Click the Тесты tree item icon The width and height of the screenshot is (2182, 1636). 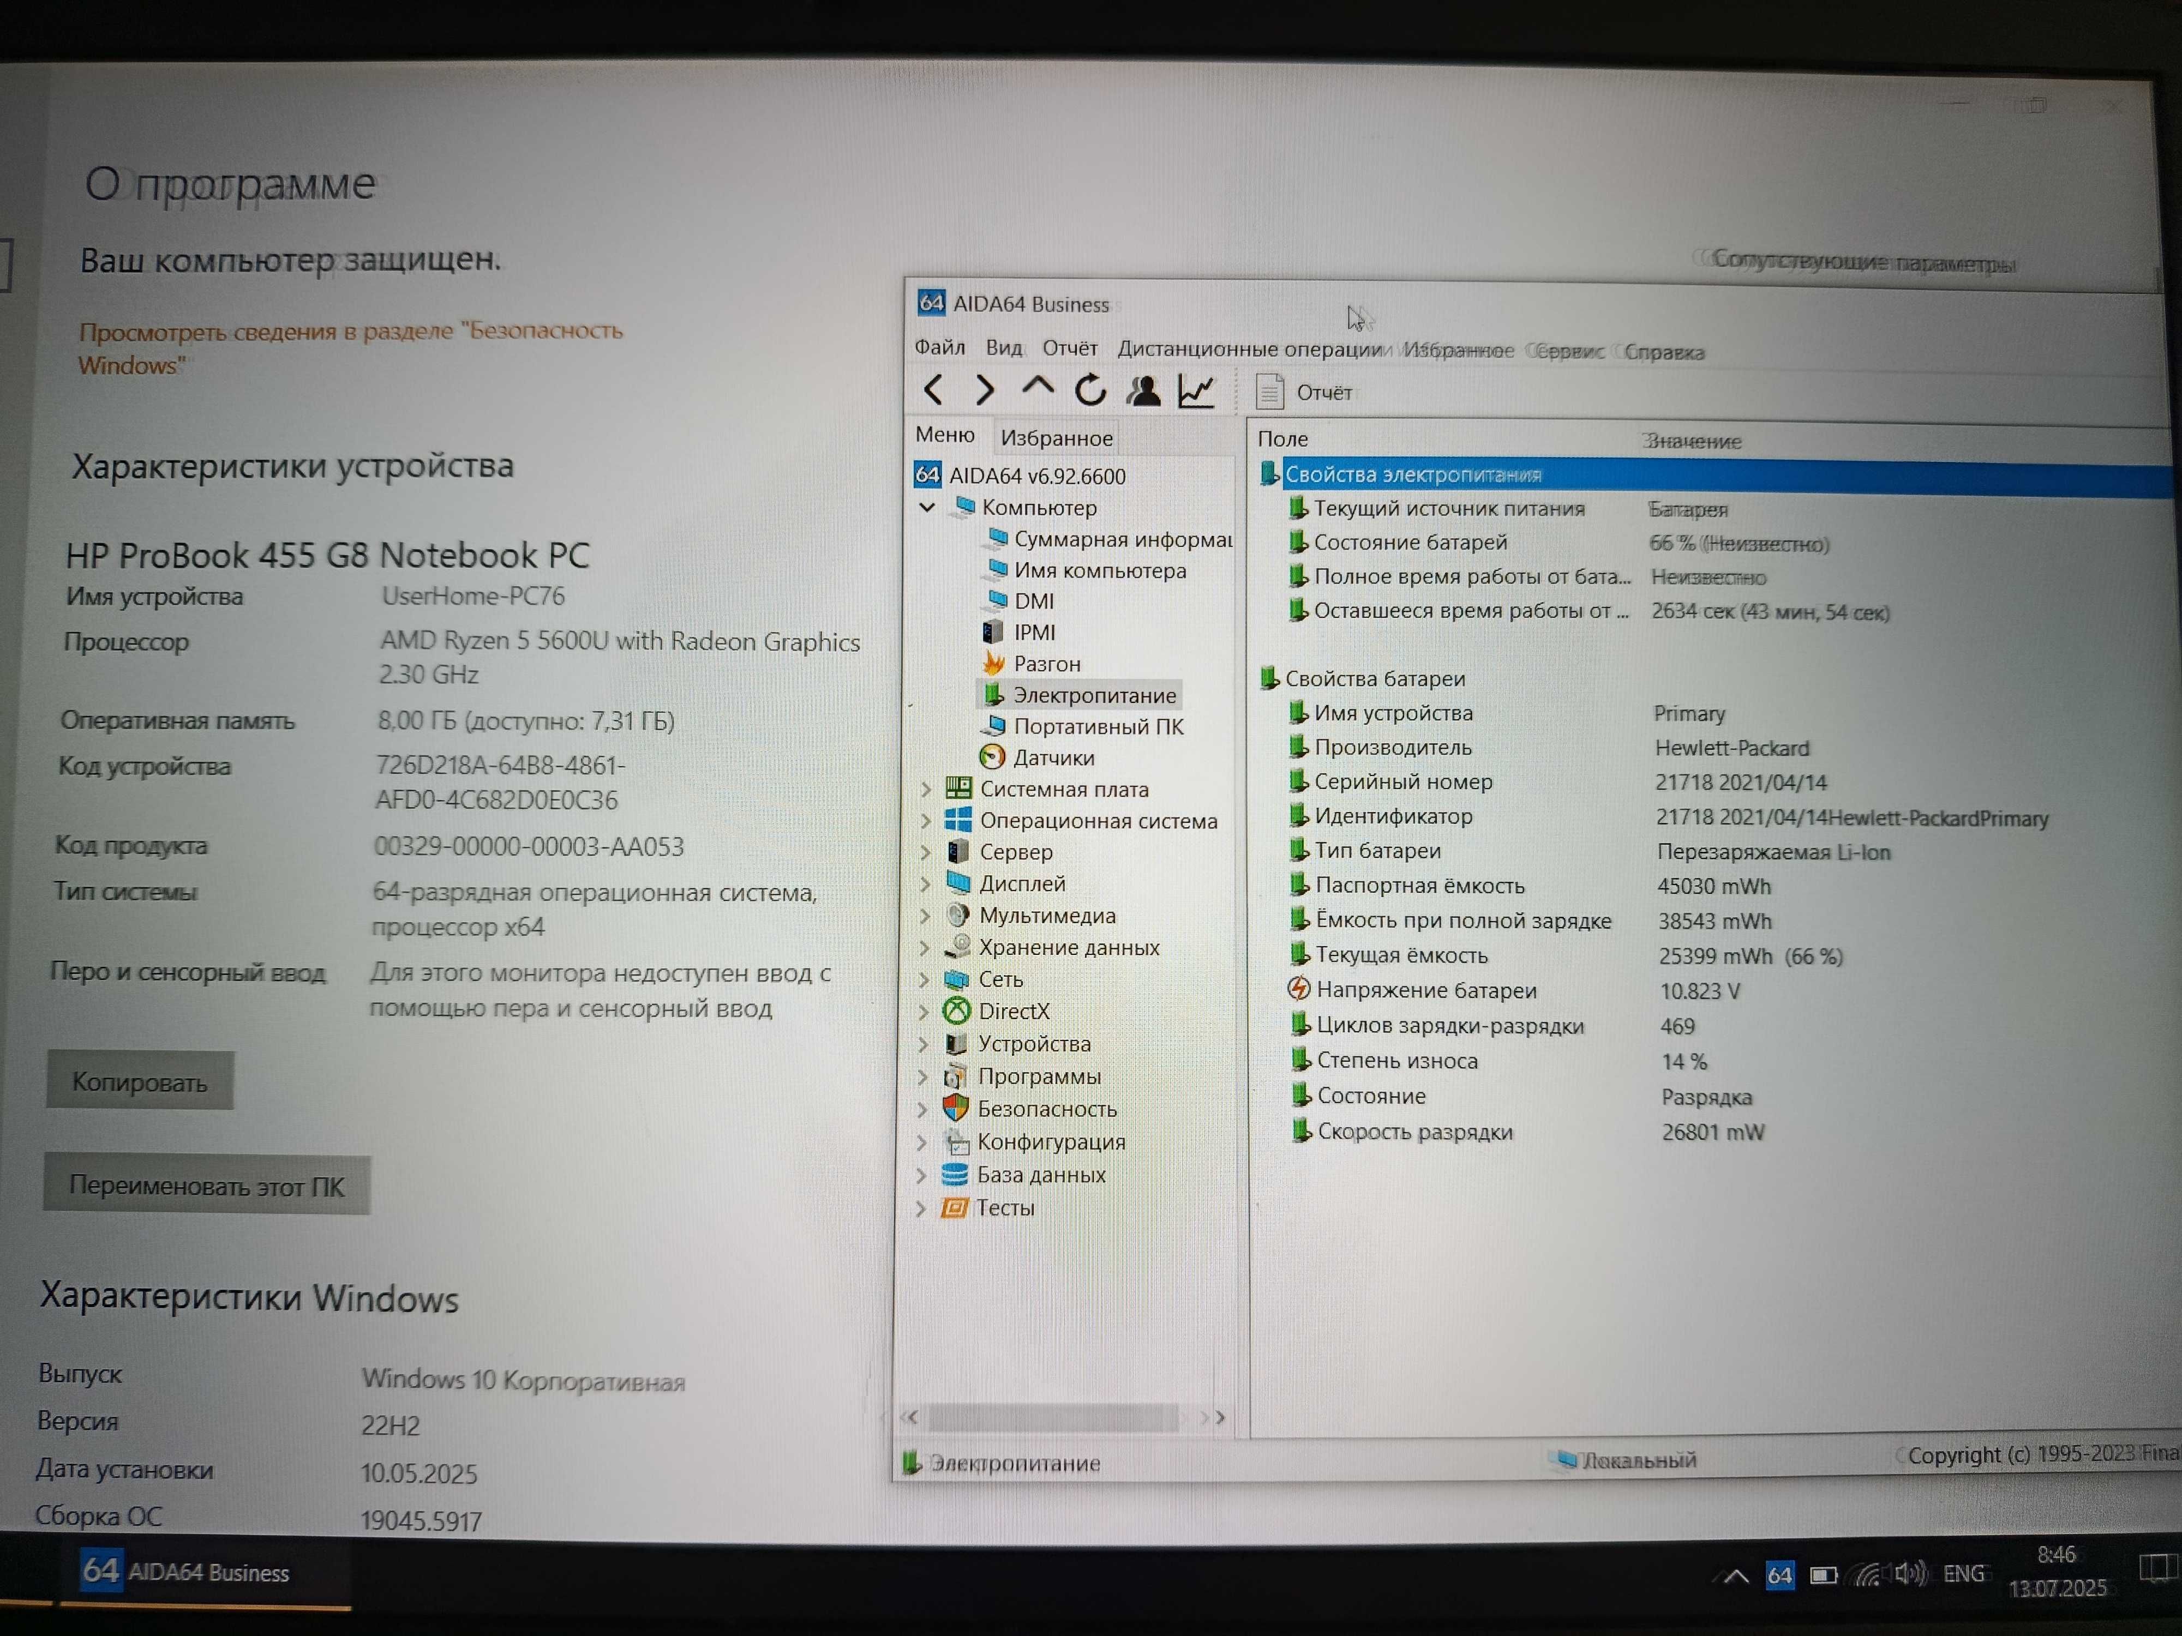954,1208
